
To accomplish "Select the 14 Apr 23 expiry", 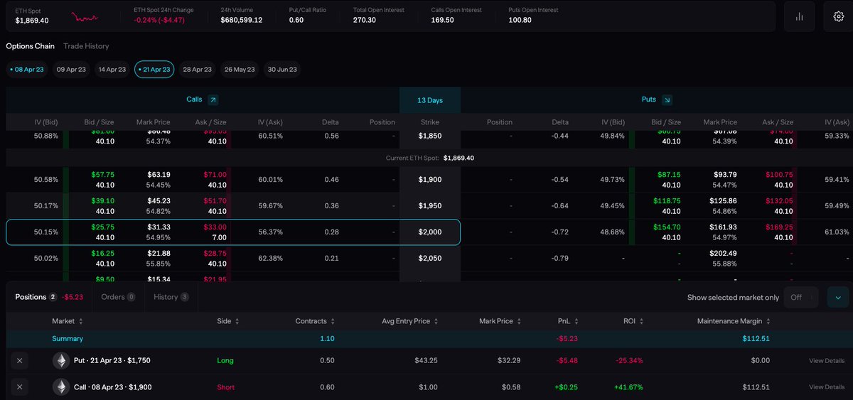I will pyautogui.click(x=112, y=70).
